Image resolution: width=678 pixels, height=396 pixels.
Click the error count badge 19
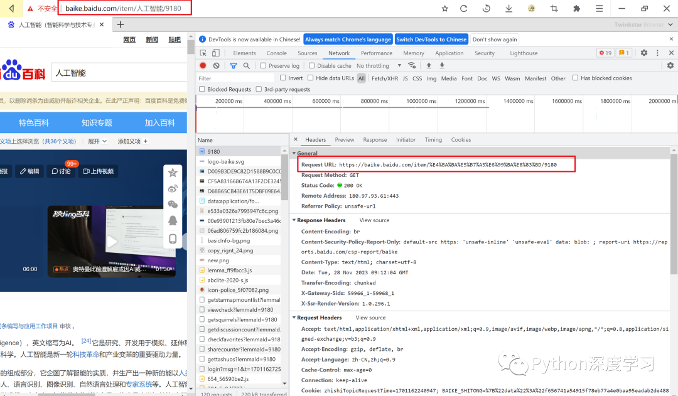coord(605,53)
